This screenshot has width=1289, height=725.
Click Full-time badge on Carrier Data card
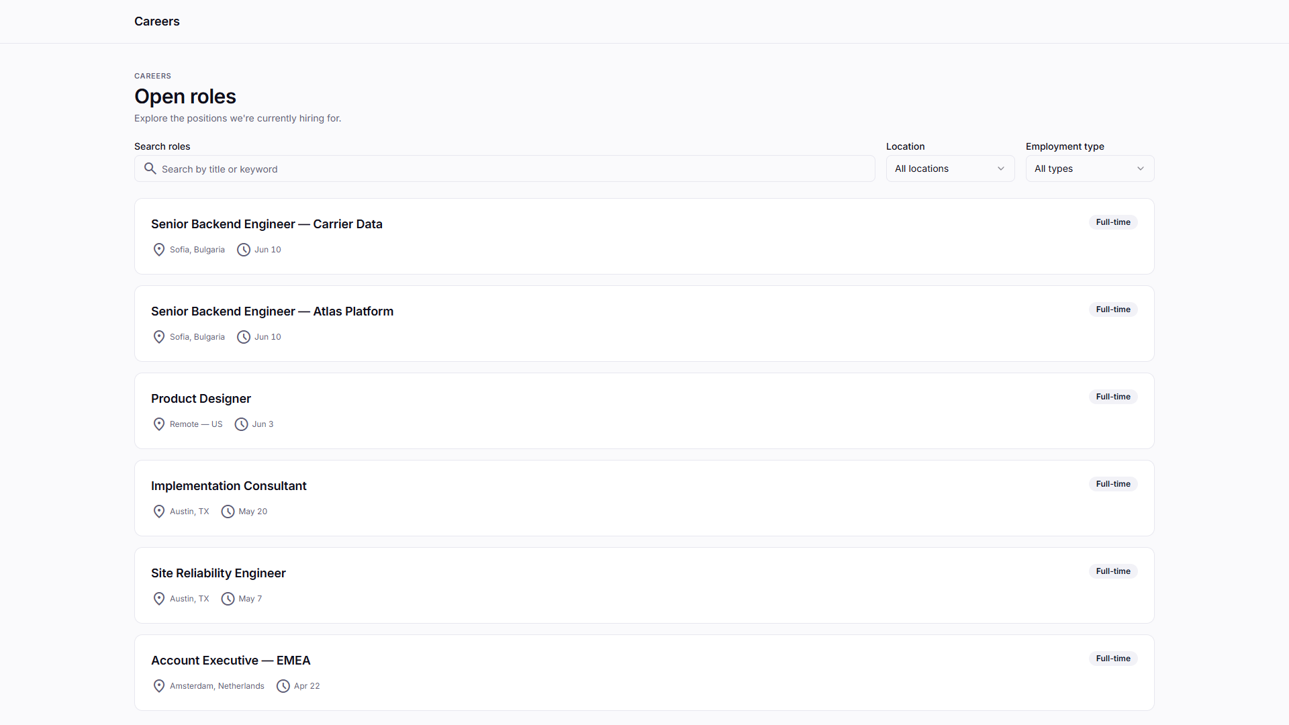(1113, 222)
